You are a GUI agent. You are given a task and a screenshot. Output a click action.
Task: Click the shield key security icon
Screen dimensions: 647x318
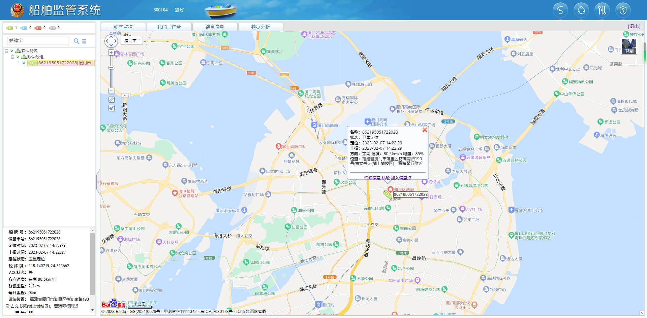tap(623, 10)
